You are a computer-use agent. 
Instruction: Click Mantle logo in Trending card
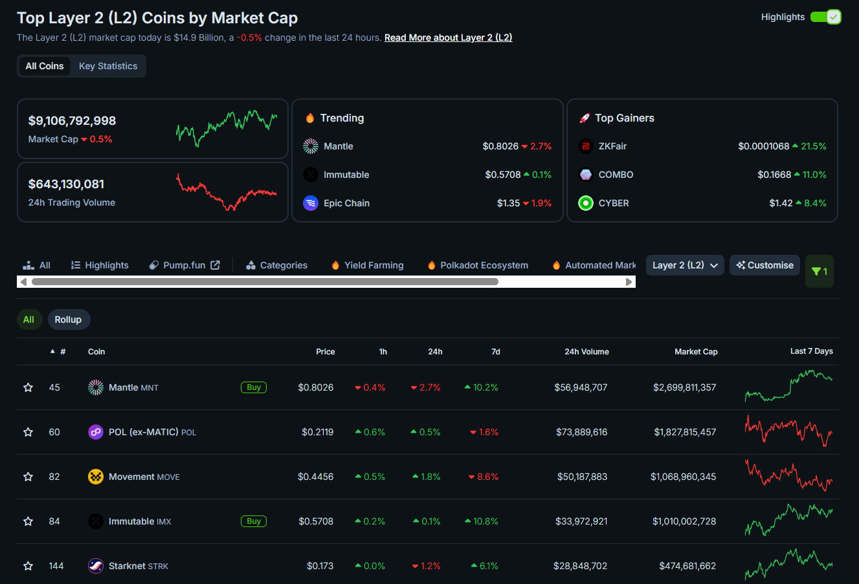[x=311, y=146]
